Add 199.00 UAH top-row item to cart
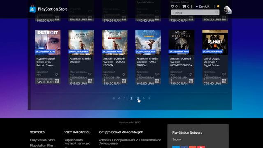The height and width of the screenshot is (148, 263). 57,18
